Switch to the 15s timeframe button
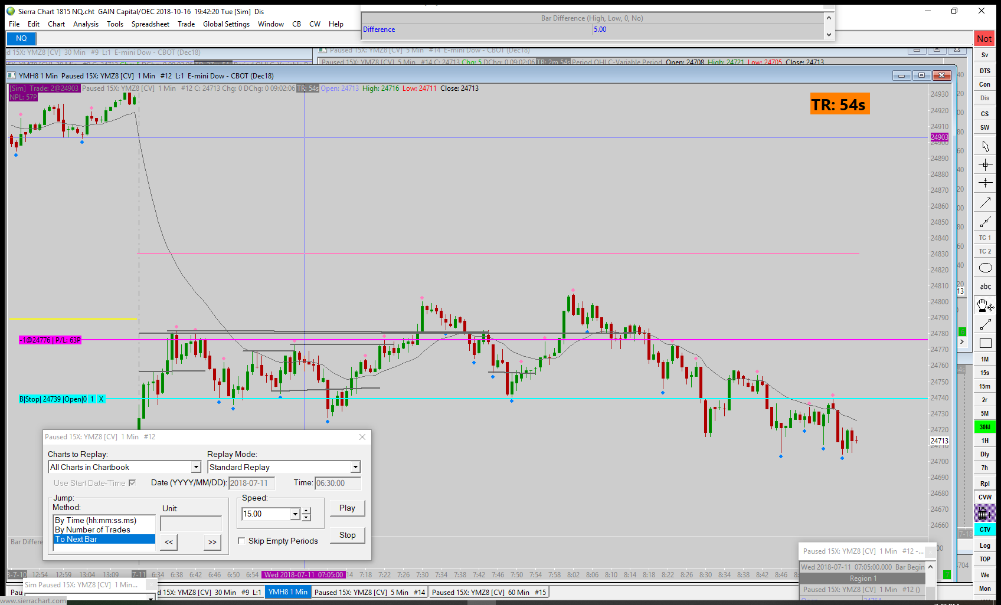The width and height of the screenshot is (1001, 605). pyautogui.click(x=985, y=373)
